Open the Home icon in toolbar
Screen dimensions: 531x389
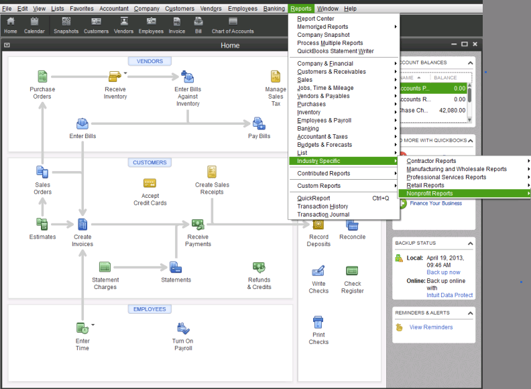click(11, 25)
